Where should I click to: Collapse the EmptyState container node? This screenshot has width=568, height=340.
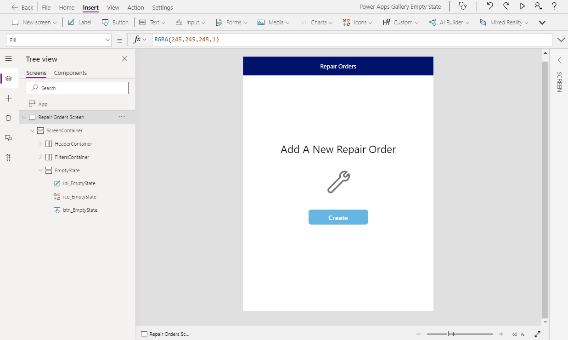pos(40,170)
